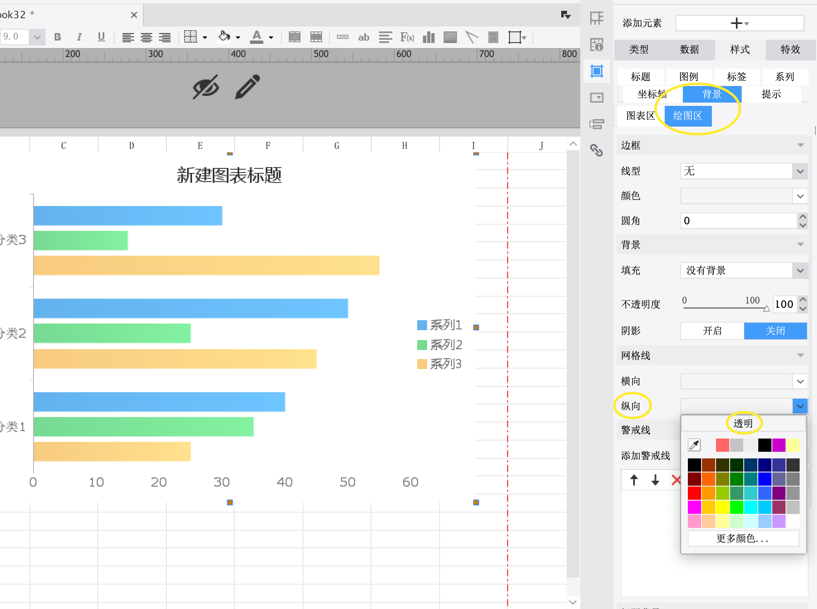Click the hidden-eye preview icon
This screenshot has width=817, height=609.
[x=206, y=87]
